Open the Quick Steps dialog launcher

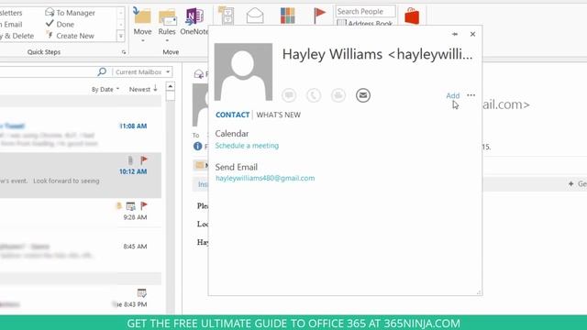[x=124, y=52]
